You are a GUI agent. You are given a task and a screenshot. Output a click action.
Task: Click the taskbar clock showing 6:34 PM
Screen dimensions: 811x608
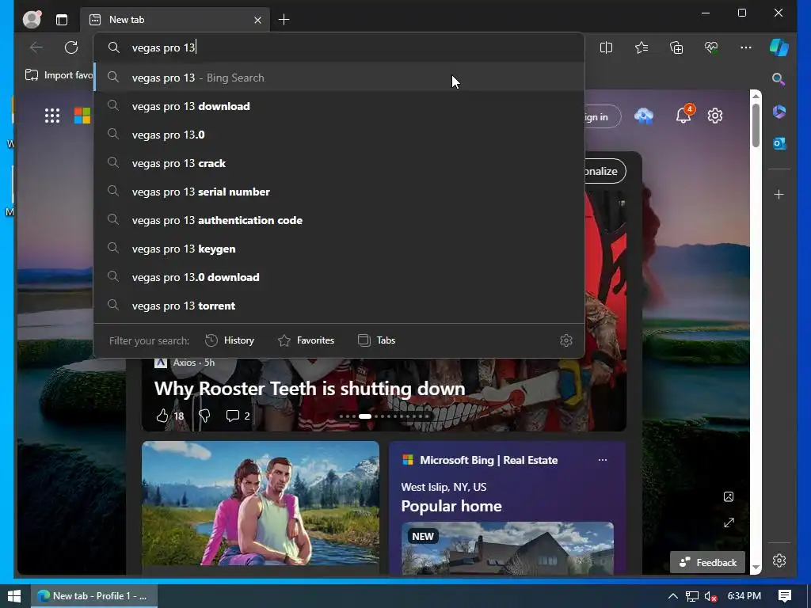pos(744,596)
